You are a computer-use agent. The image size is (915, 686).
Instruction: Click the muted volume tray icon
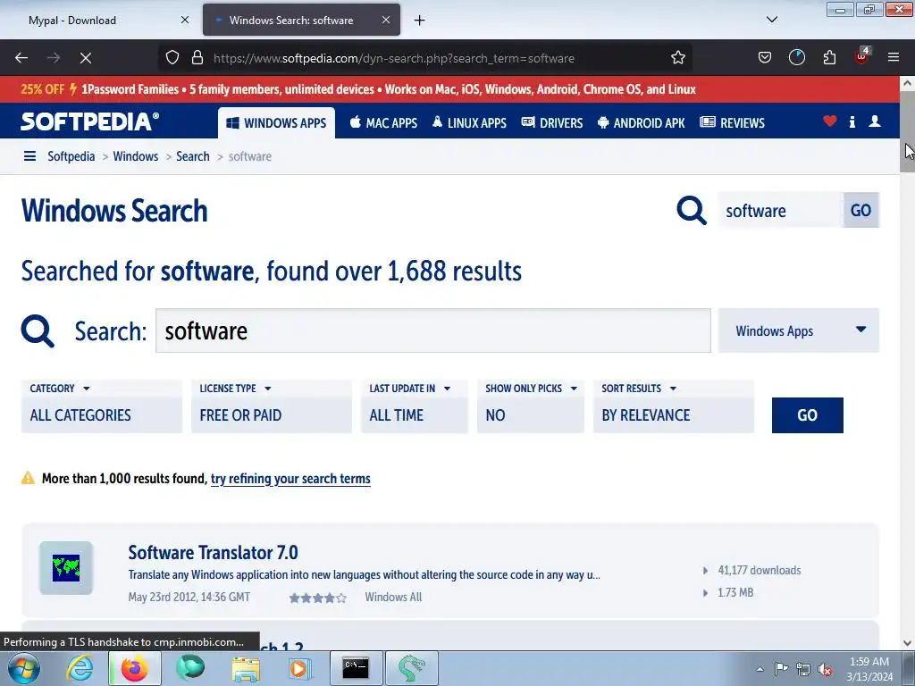click(x=825, y=669)
